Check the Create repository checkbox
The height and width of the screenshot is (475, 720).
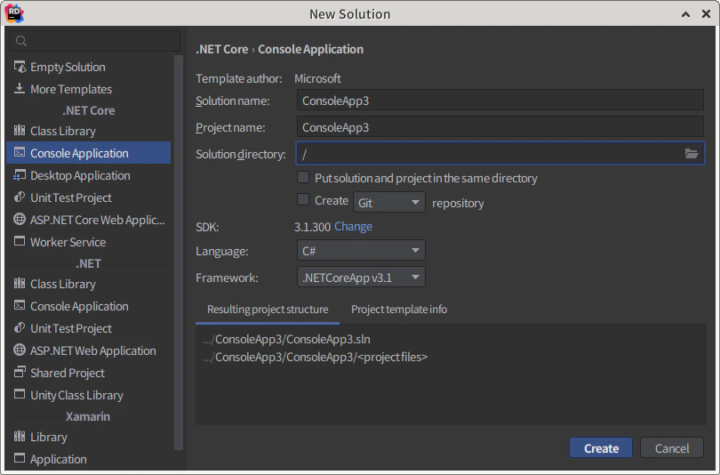303,199
